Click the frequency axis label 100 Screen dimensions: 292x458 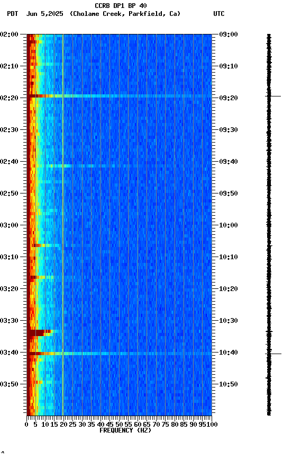click(213, 425)
